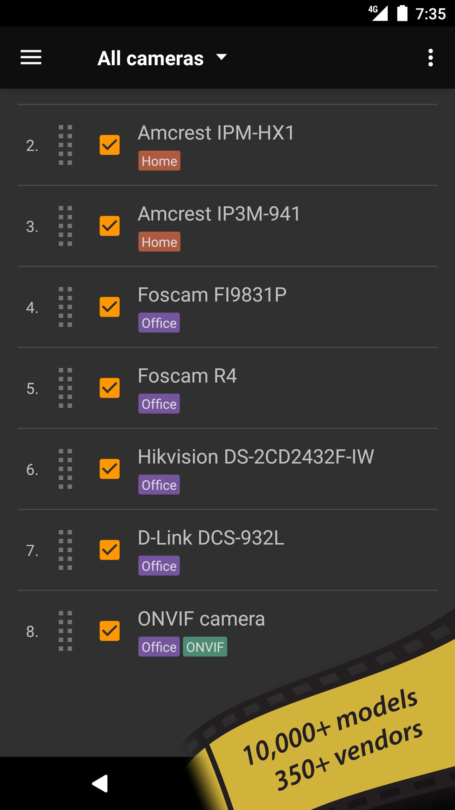Tap the ONVIF tag on ONVIF camera
This screenshot has width=455, height=810.
[205, 647]
